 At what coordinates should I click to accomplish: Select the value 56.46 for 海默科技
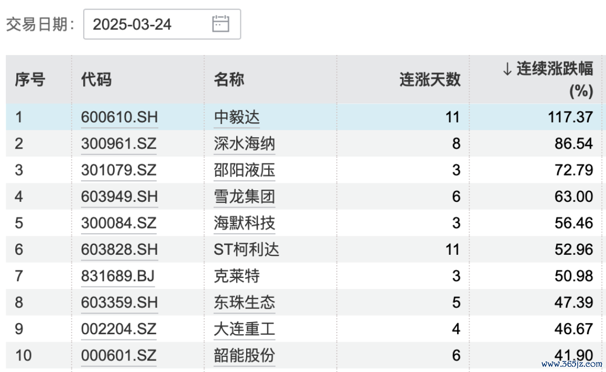coord(574,223)
